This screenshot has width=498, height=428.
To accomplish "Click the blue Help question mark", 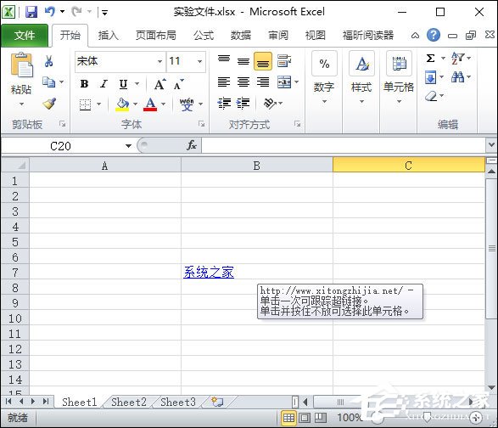I will (x=434, y=35).
